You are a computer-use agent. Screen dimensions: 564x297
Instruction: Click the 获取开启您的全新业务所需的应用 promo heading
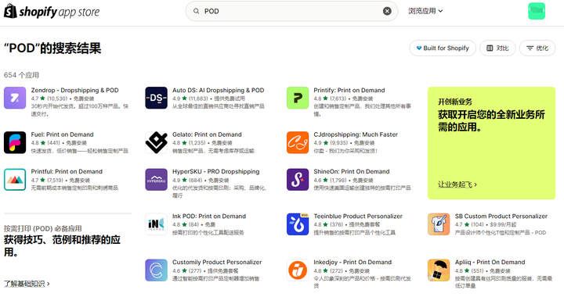(x=491, y=120)
